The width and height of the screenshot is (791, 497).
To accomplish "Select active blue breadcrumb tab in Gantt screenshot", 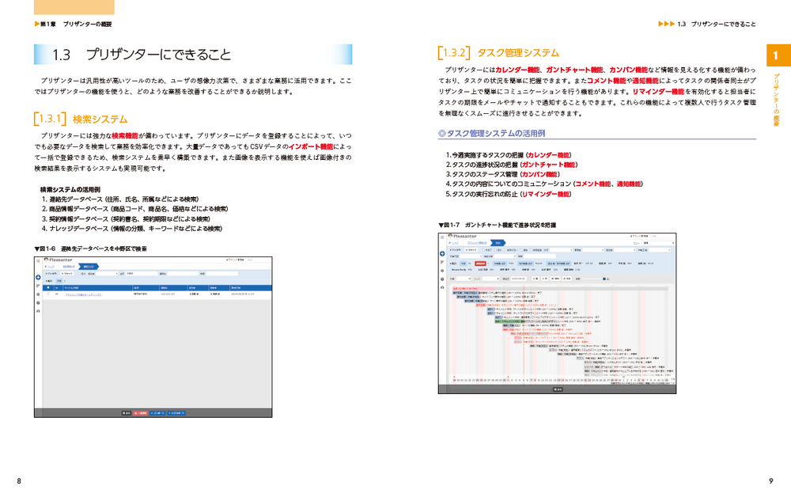I will [498, 242].
